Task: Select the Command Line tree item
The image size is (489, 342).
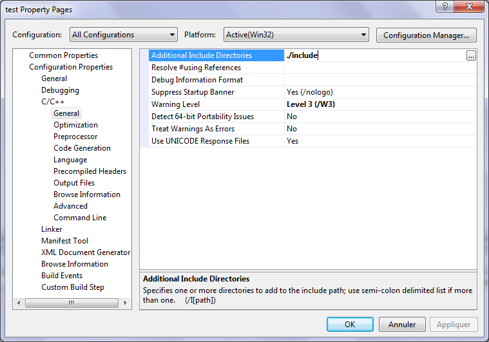Action: click(x=80, y=218)
